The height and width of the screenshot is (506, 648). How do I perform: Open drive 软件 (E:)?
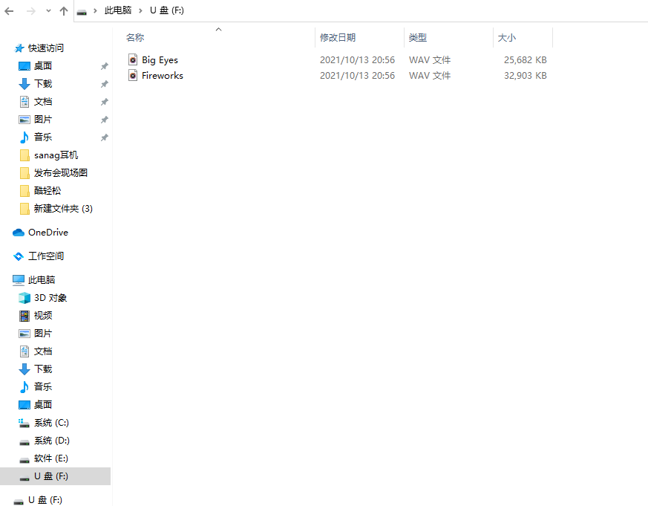[x=50, y=458]
